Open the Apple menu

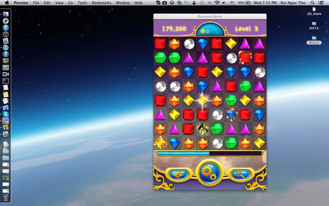7,3
